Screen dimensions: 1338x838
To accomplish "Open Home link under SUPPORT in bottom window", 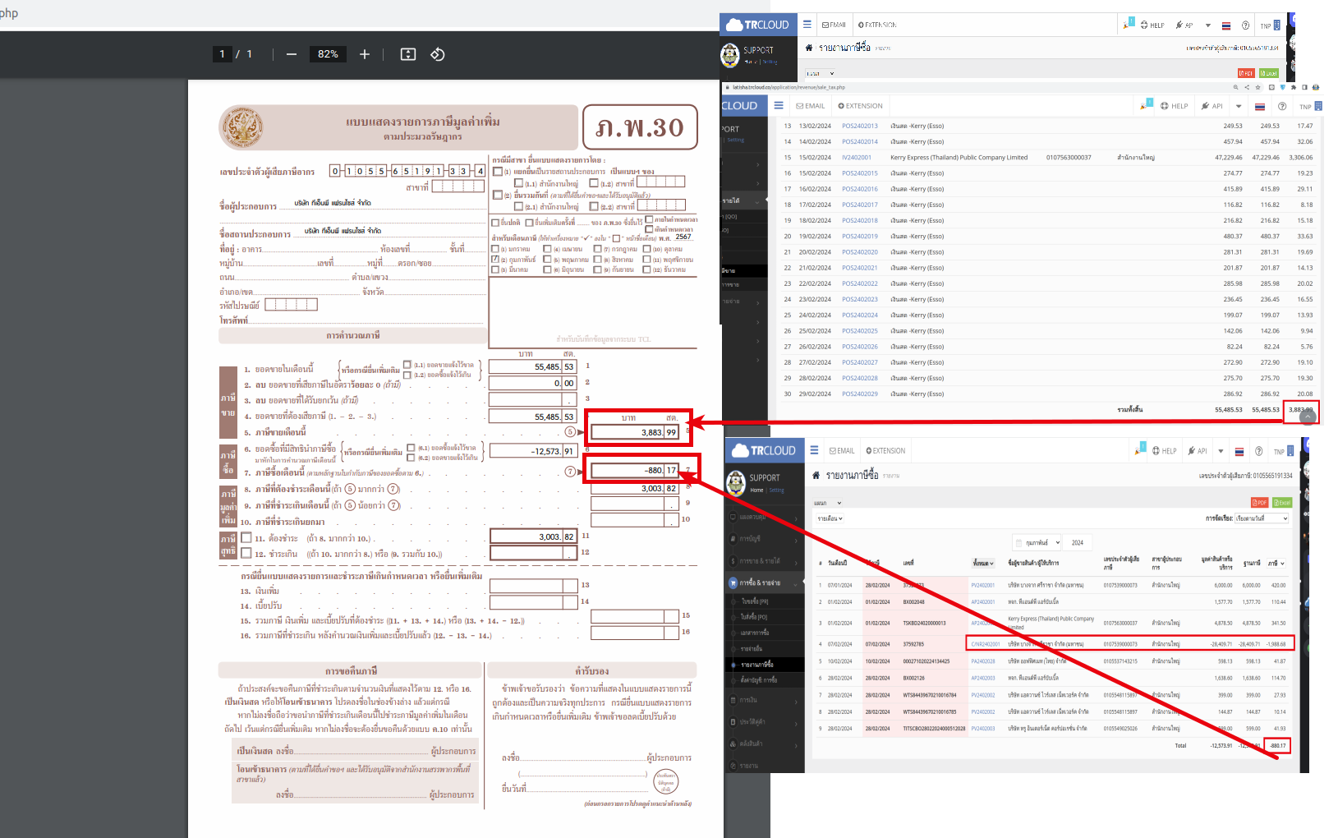I will (x=756, y=490).
